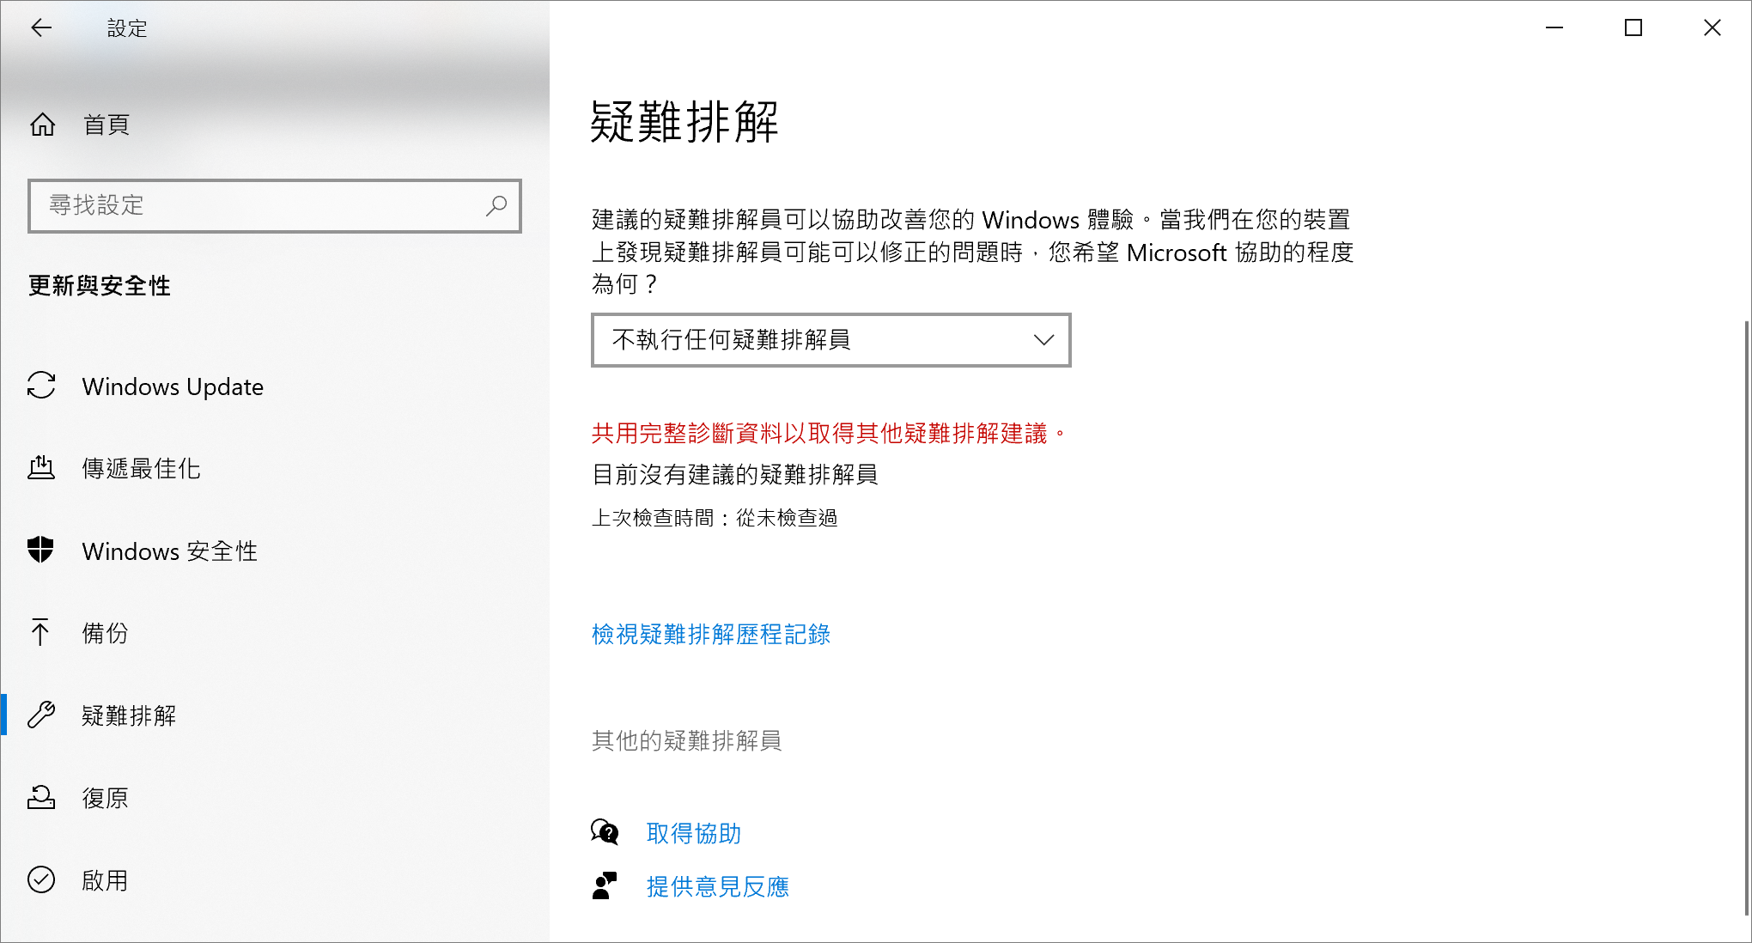
Task: Click the 傳遞最佳化 delivery icon
Action: tap(41, 468)
